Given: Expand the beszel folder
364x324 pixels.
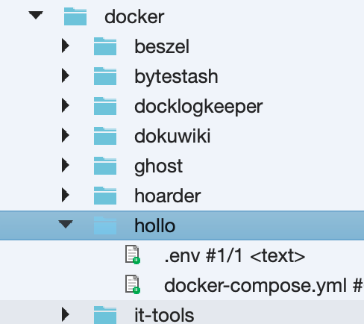Looking at the screenshot, I should pyautogui.click(x=66, y=46).
